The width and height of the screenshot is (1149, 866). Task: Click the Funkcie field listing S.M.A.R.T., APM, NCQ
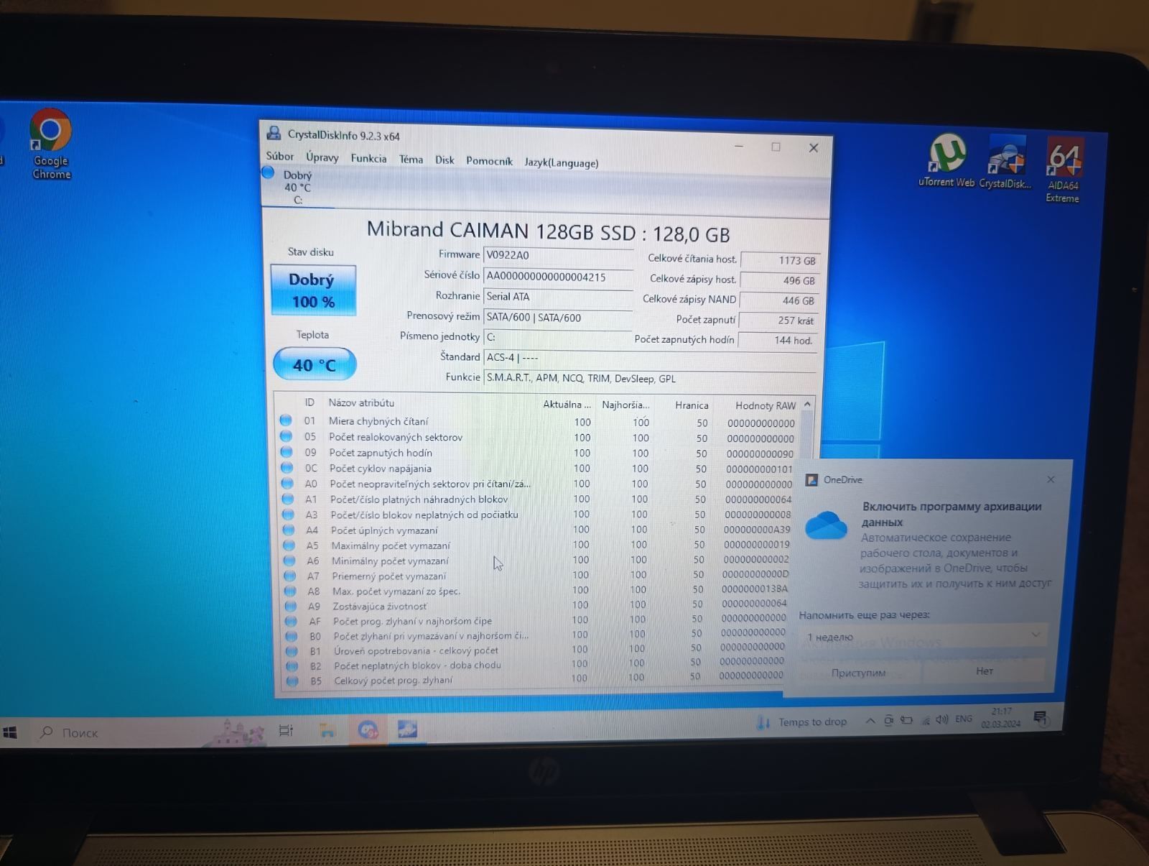pos(650,378)
